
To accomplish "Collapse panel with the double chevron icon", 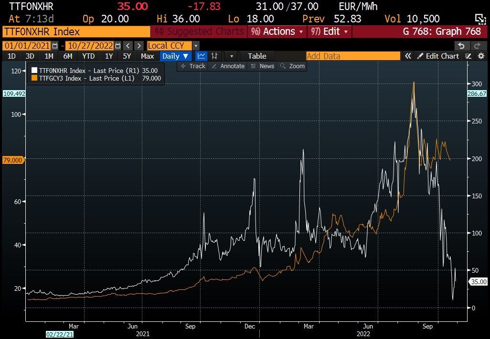I will [x=407, y=56].
